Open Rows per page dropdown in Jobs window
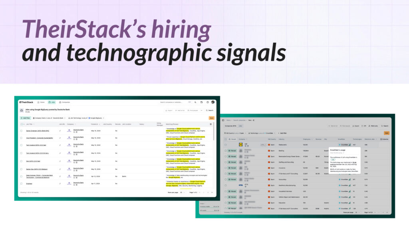Viewport: 409px width, 230px height. click(x=182, y=192)
